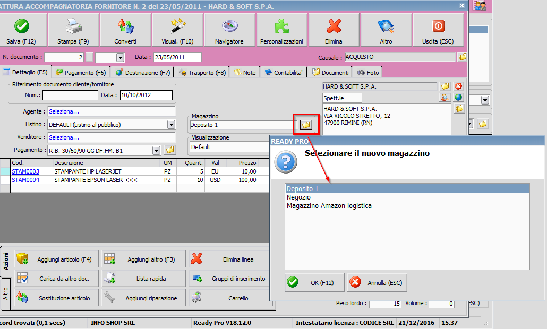Expand dropdown arrow in background window
547x329 pixels.
point(485,100)
